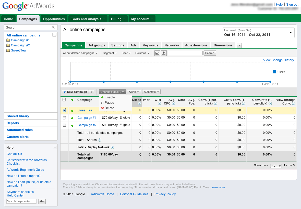Click the Sign out link
The image size is (301, 209).
[292, 5]
